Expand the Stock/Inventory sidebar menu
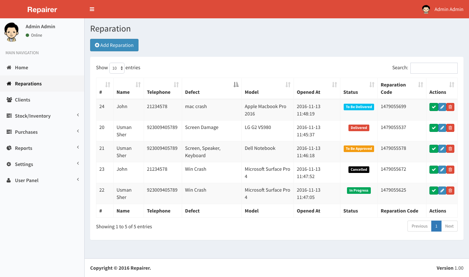 pos(42,116)
